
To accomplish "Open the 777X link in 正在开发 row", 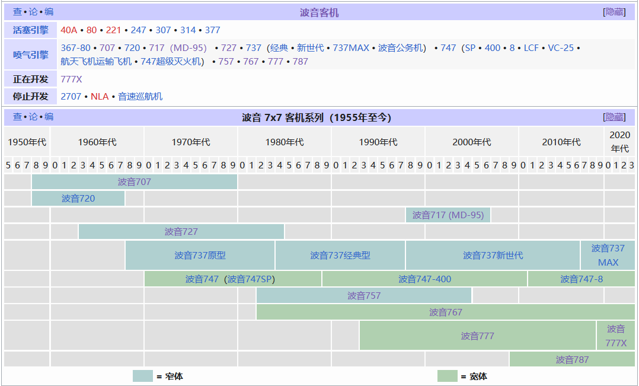I will click(x=71, y=79).
